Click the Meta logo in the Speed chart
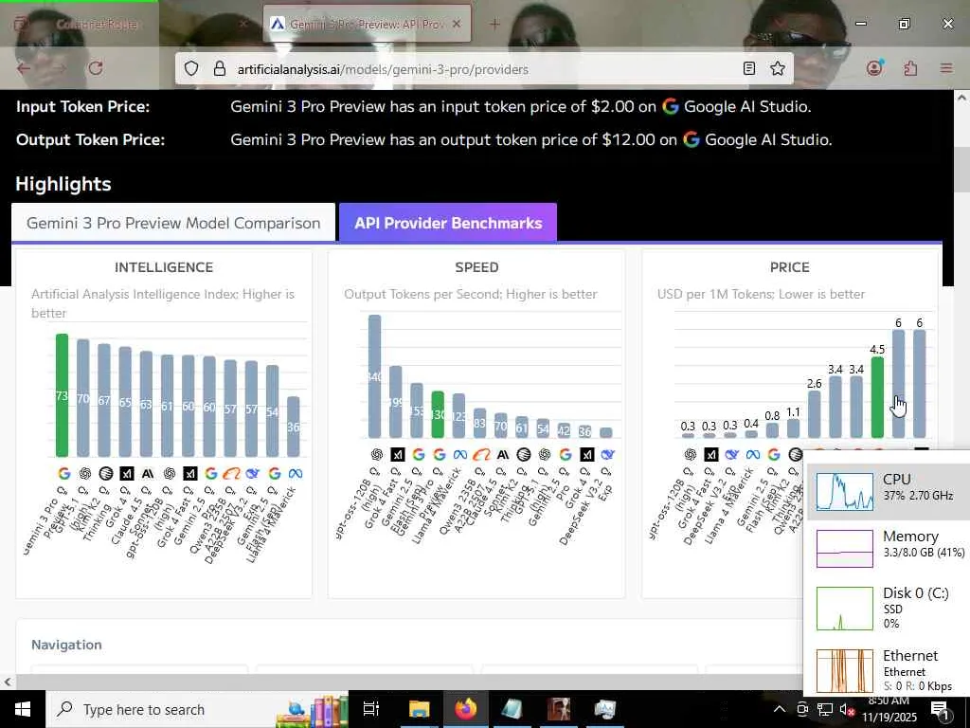The width and height of the screenshot is (970, 728). pos(460,455)
